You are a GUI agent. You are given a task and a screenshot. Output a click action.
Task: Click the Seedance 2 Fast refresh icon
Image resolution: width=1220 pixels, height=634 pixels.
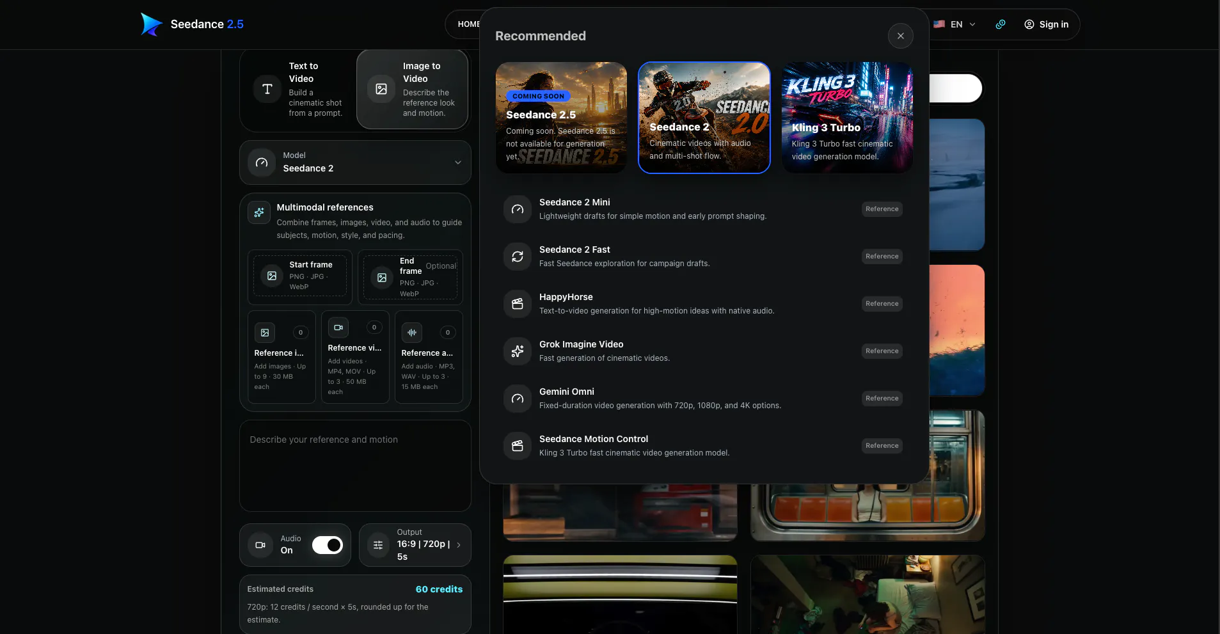(518, 257)
